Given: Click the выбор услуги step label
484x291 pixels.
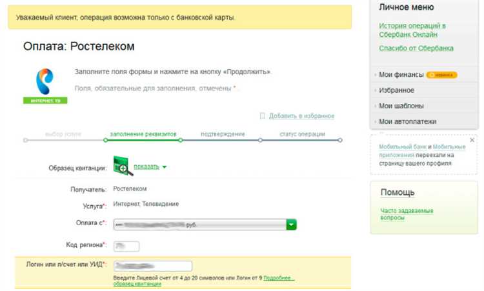Looking at the screenshot, I should [x=63, y=134].
